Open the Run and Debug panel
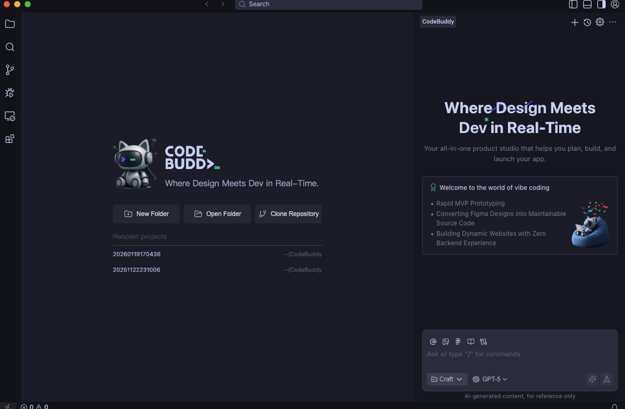The image size is (625, 409). click(x=9, y=92)
